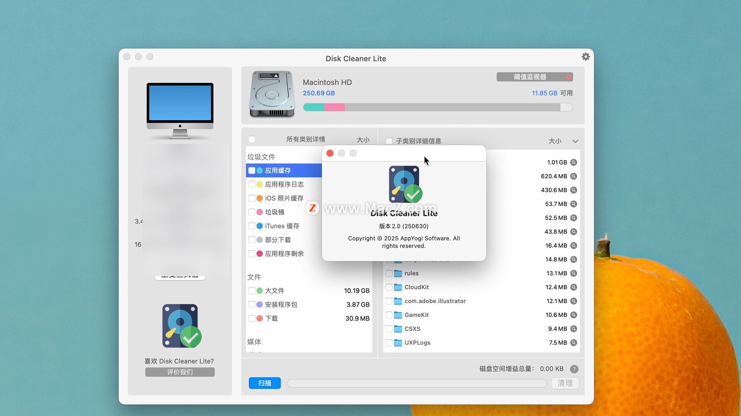Open the 阈值监视器 threshold monitor
741x416 pixels.
pos(535,77)
